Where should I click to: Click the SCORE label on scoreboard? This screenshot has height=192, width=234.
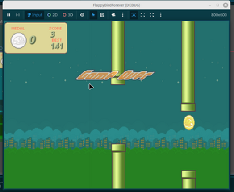[55, 28]
